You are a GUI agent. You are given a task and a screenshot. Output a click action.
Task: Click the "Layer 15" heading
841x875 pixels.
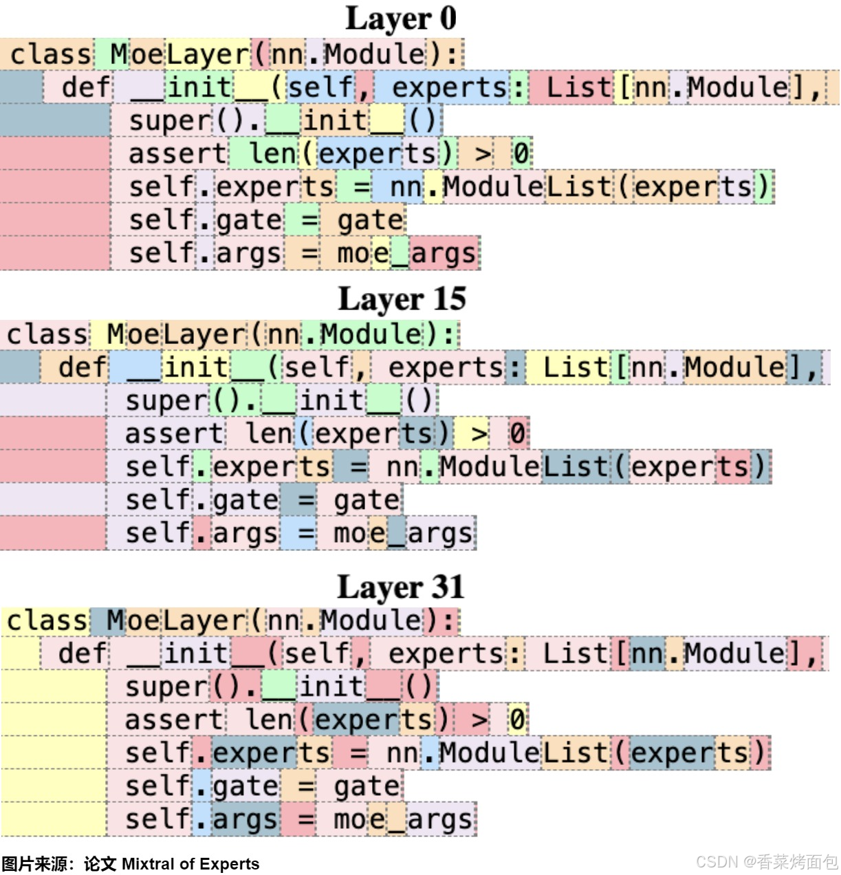[x=402, y=299]
